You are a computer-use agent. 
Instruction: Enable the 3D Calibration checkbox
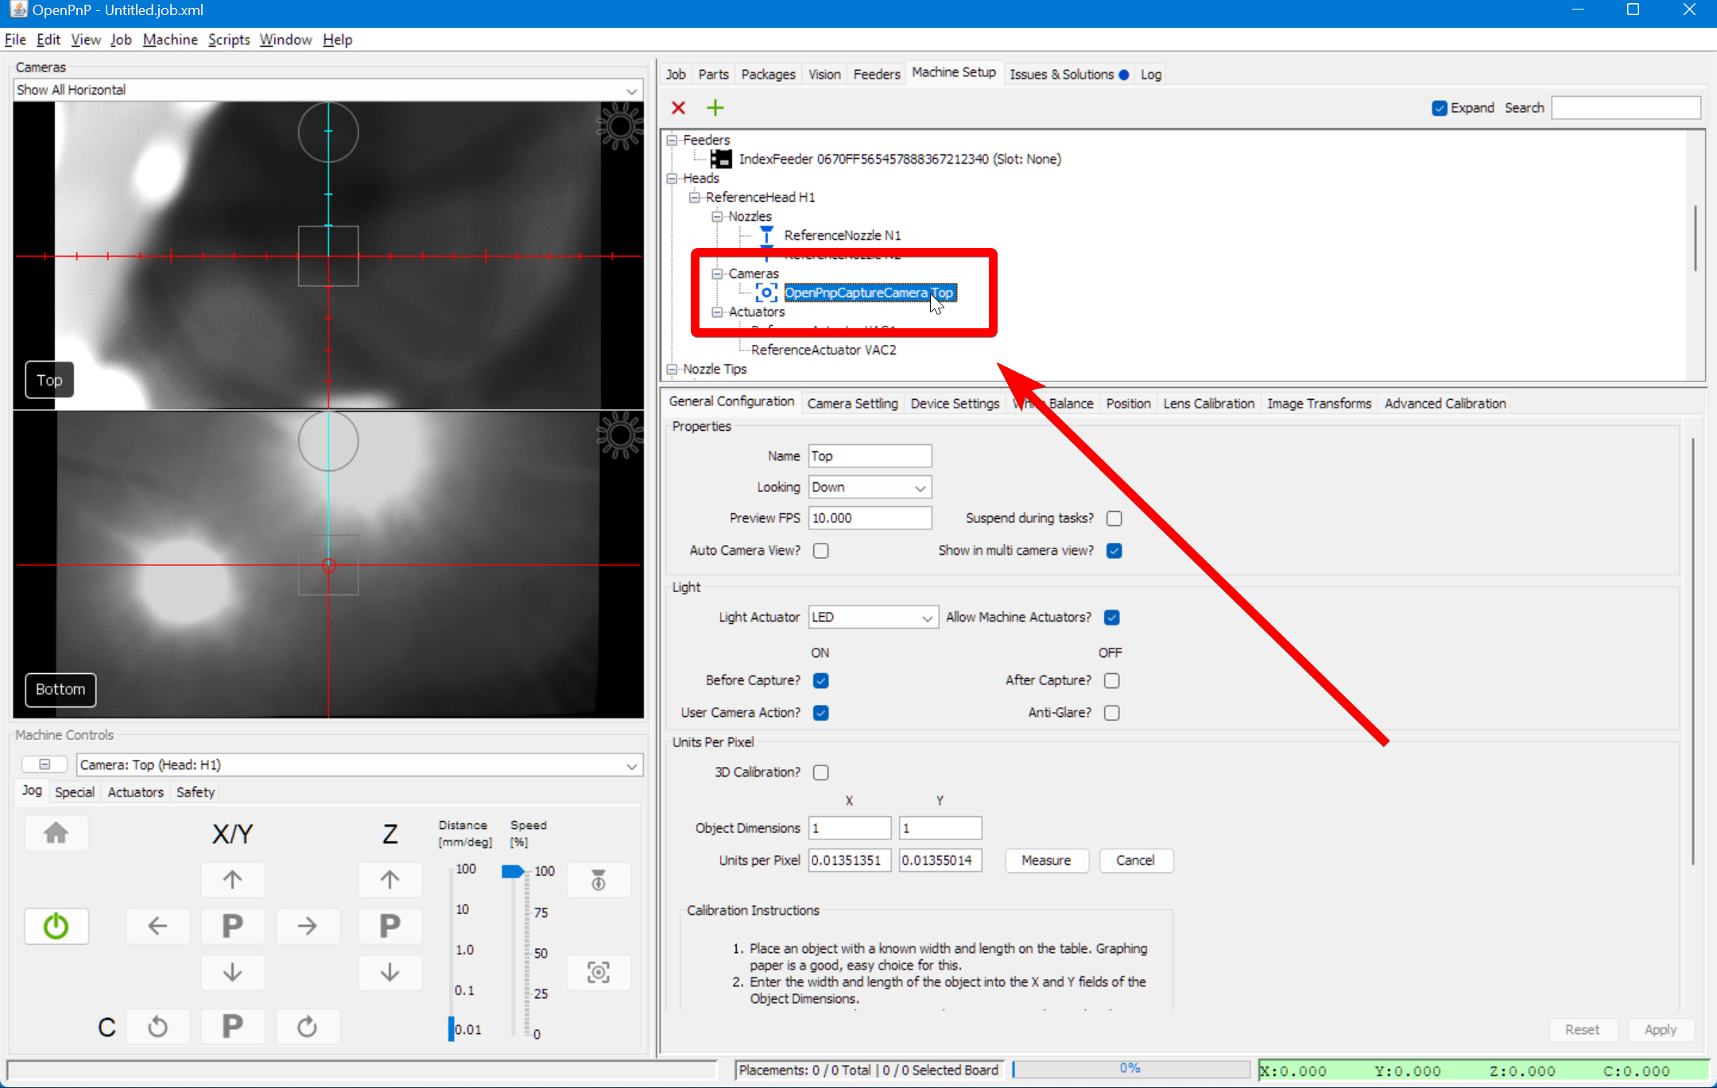821,772
